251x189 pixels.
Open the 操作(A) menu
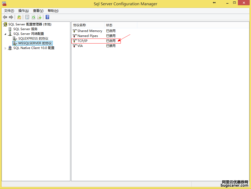pyautogui.click(x=24, y=11)
